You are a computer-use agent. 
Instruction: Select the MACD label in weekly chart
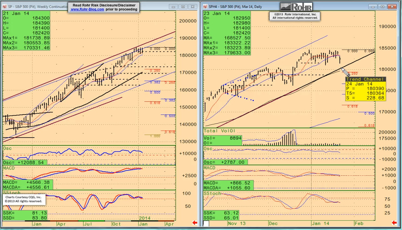[8, 168]
